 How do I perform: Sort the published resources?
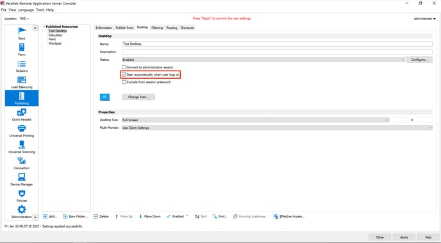(x=201, y=216)
